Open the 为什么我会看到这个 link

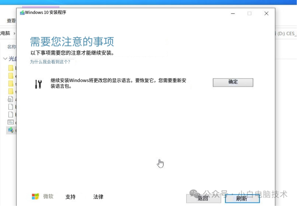pos(50,62)
